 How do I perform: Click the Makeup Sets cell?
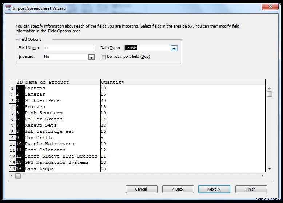coord(63,125)
